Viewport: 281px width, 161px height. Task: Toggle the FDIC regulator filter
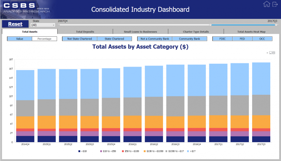[223, 39]
